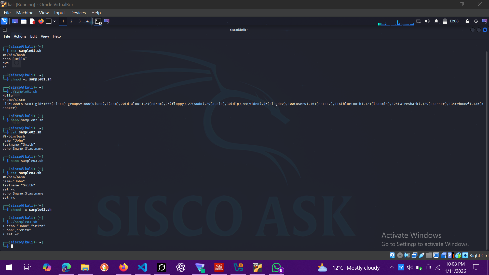Open the terminal File menu
The height and width of the screenshot is (275, 489).
pos(7,36)
